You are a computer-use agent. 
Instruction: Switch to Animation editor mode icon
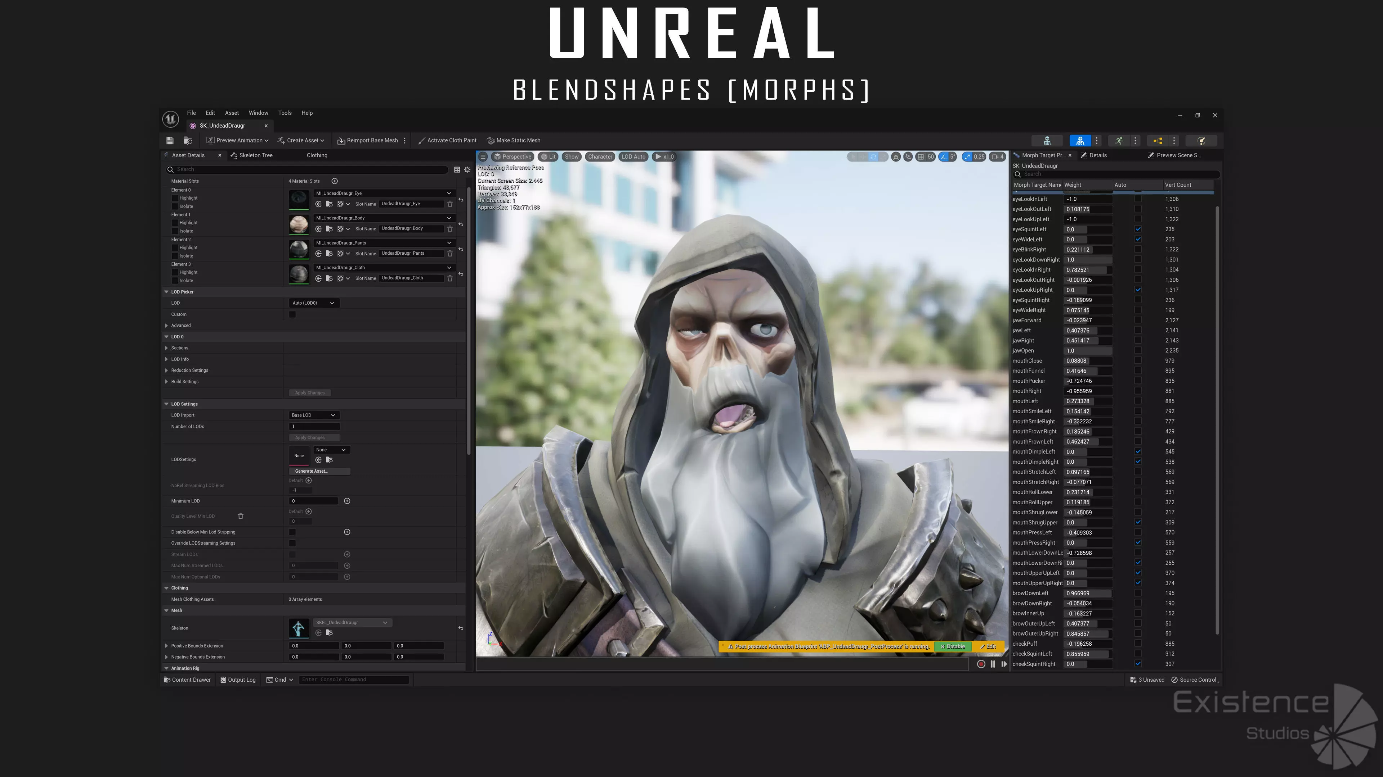(1119, 141)
